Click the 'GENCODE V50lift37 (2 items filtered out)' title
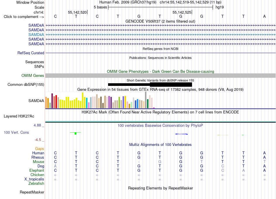Image resolution: width=276 pixels, height=199 pixels. pyautogui.click(x=160, y=21)
